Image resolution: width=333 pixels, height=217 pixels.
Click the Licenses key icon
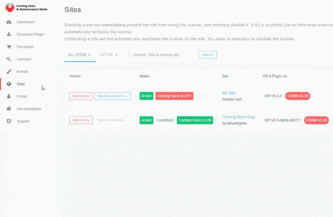[9, 59]
